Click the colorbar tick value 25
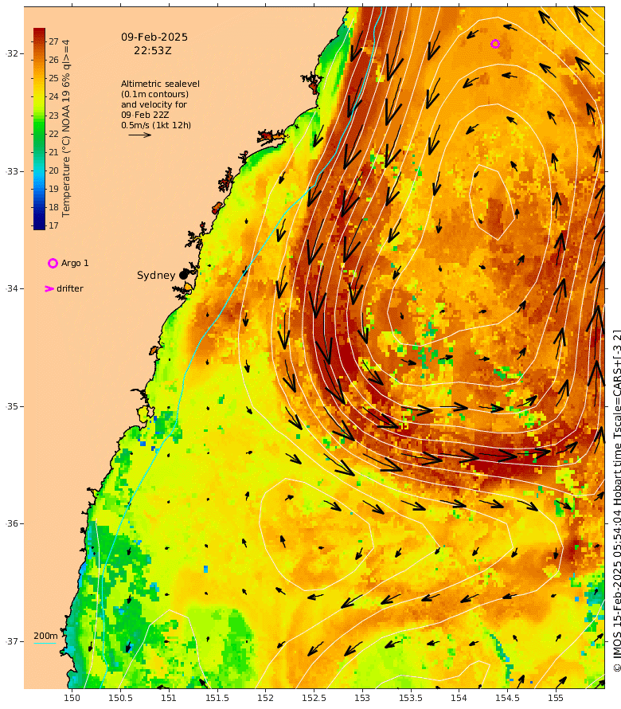Viewport: 621px width, 709px height. (54, 78)
